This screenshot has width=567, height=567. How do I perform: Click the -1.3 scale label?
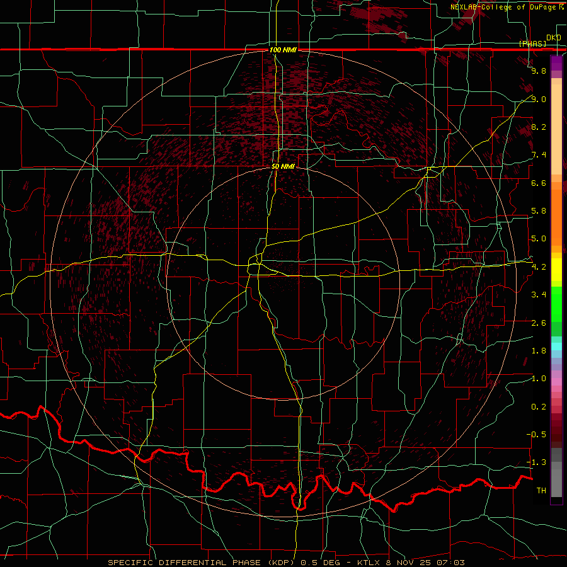coord(537,462)
